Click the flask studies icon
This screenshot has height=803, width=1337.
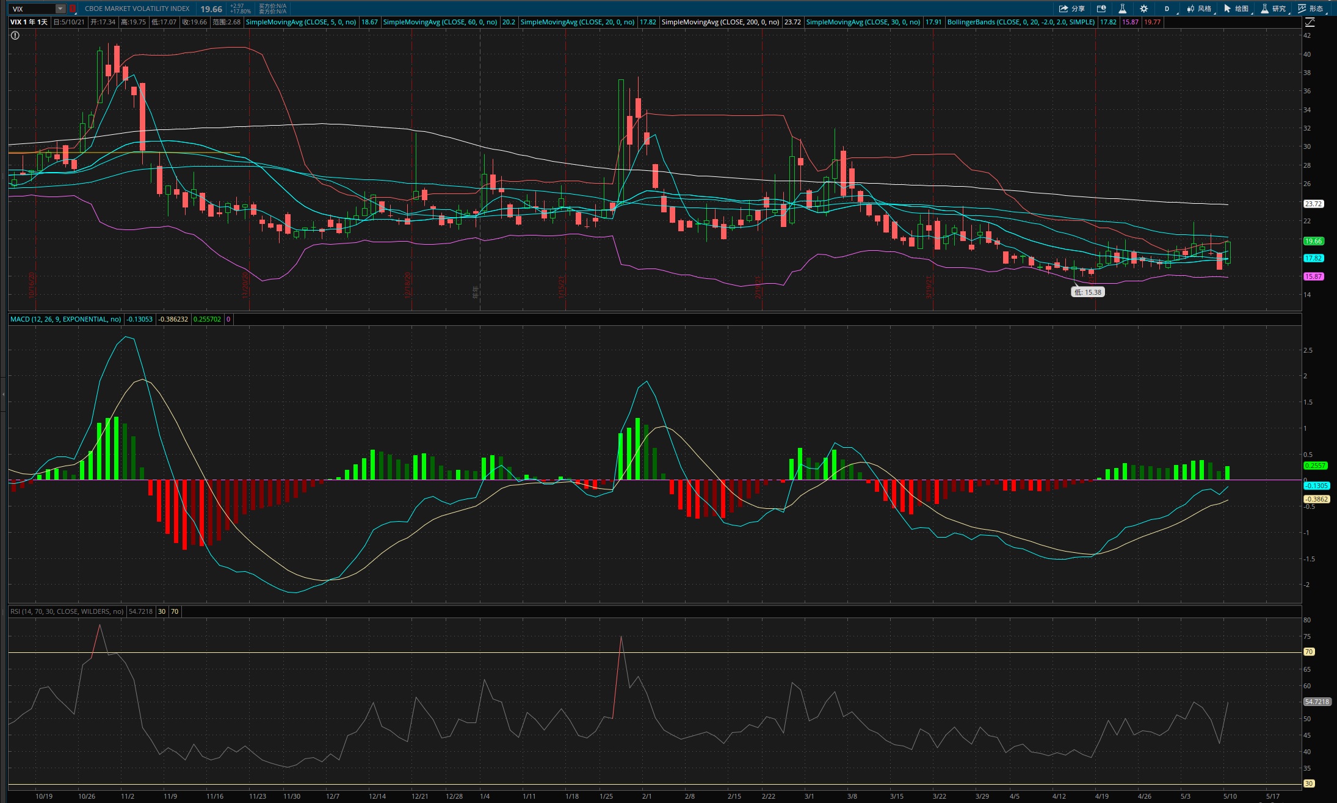[x=1122, y=9]
